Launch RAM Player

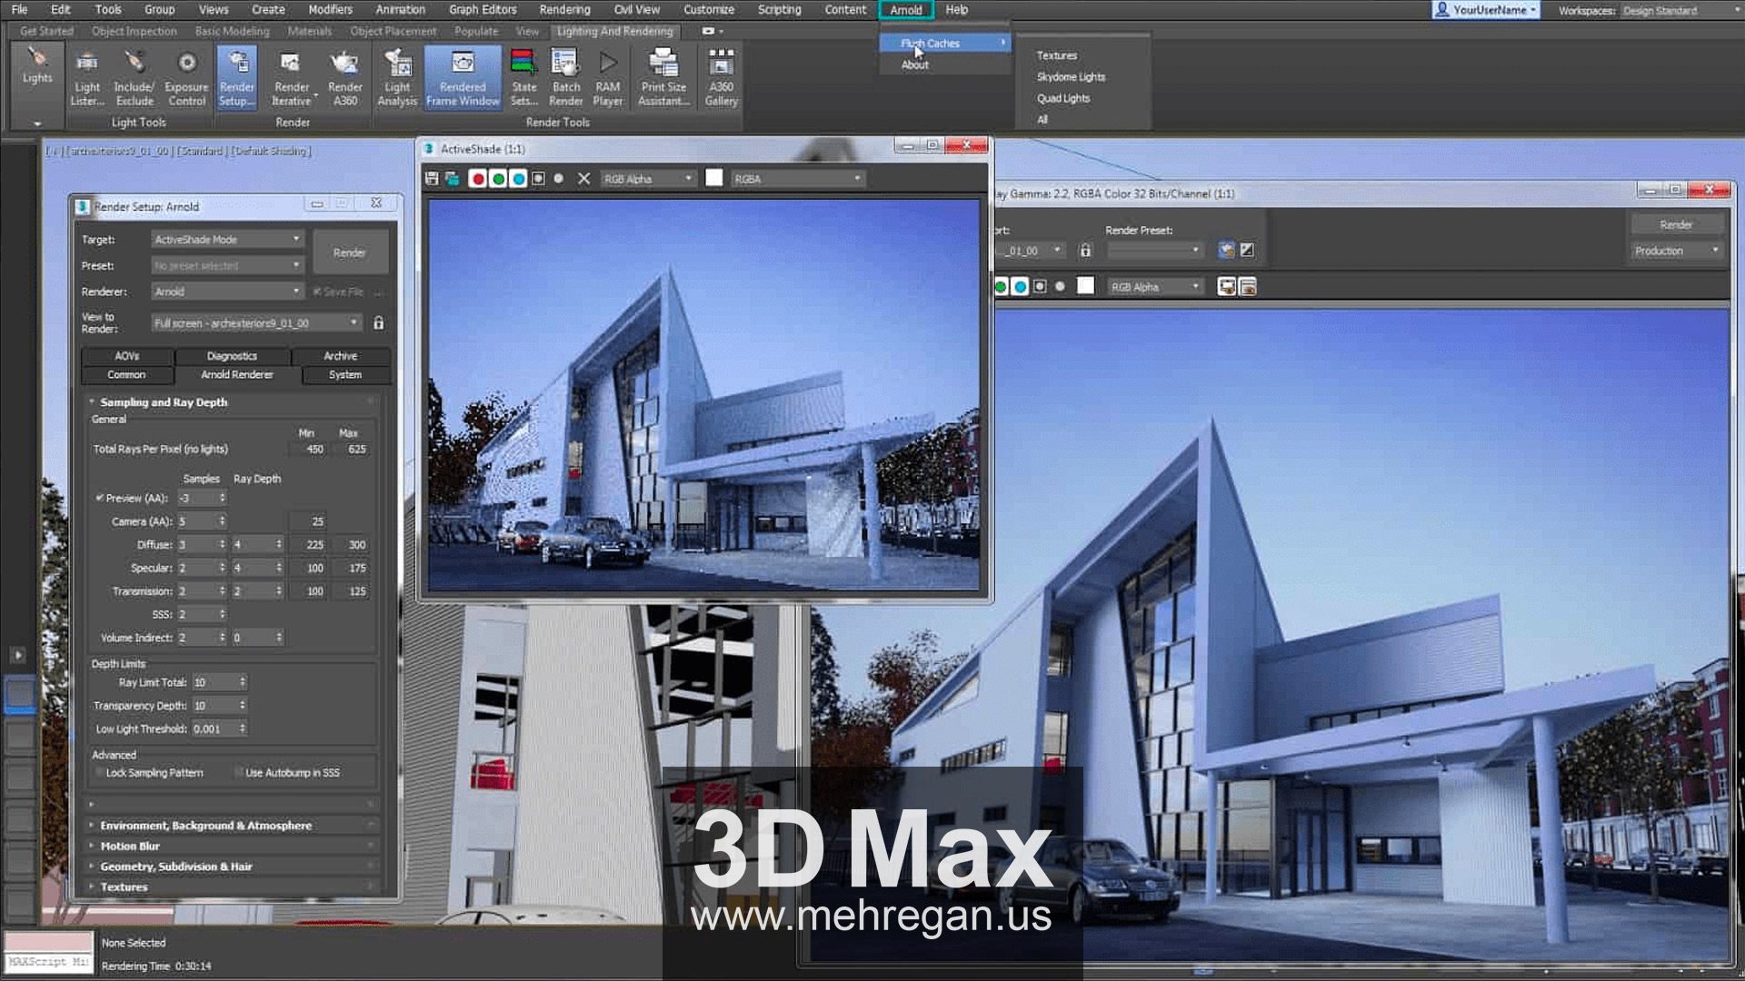pyautogui.click(x=608, y=78)
